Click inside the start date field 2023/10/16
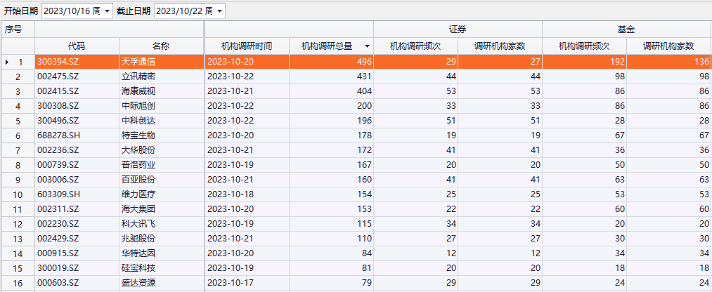 (72, 11)
